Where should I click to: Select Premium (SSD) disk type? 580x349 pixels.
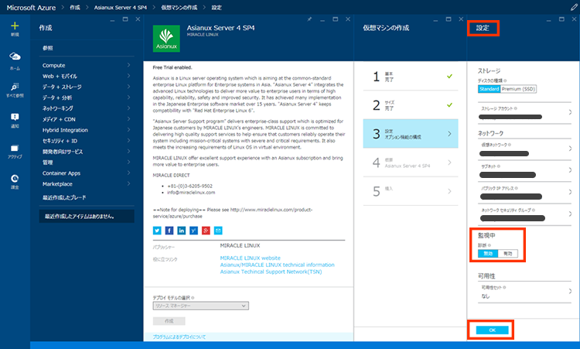tap(519, 89)
